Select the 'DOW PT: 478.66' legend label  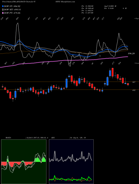12,13
